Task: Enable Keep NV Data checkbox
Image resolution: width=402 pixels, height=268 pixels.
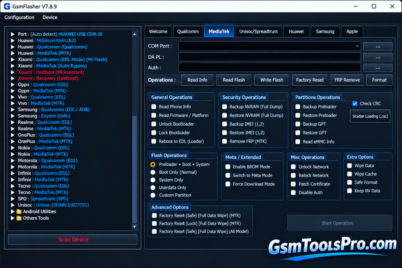Action: click(x=349, y=191)
